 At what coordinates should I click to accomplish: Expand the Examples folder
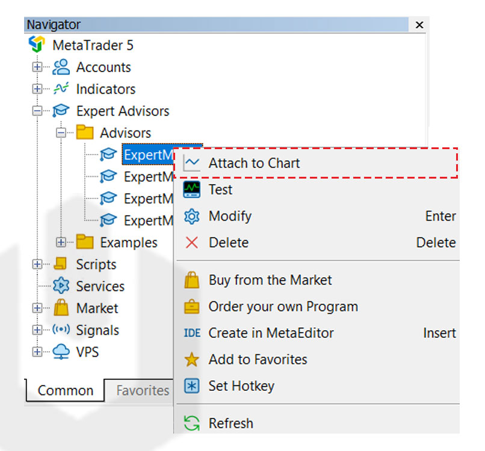(61, 242)
